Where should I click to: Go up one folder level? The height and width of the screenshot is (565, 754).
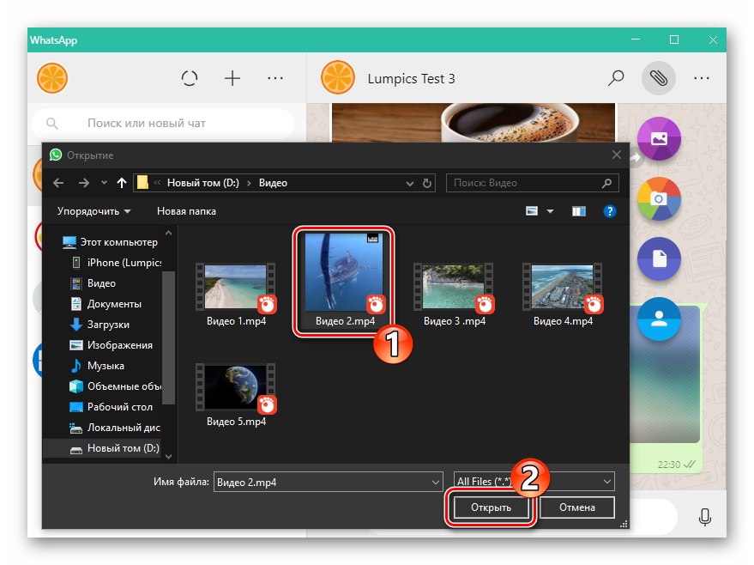[x=121, y=183]
